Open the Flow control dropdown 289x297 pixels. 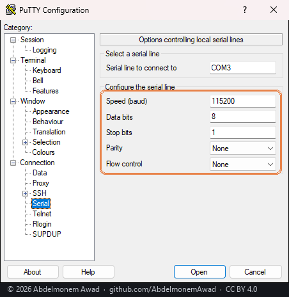tap(243, 165)
